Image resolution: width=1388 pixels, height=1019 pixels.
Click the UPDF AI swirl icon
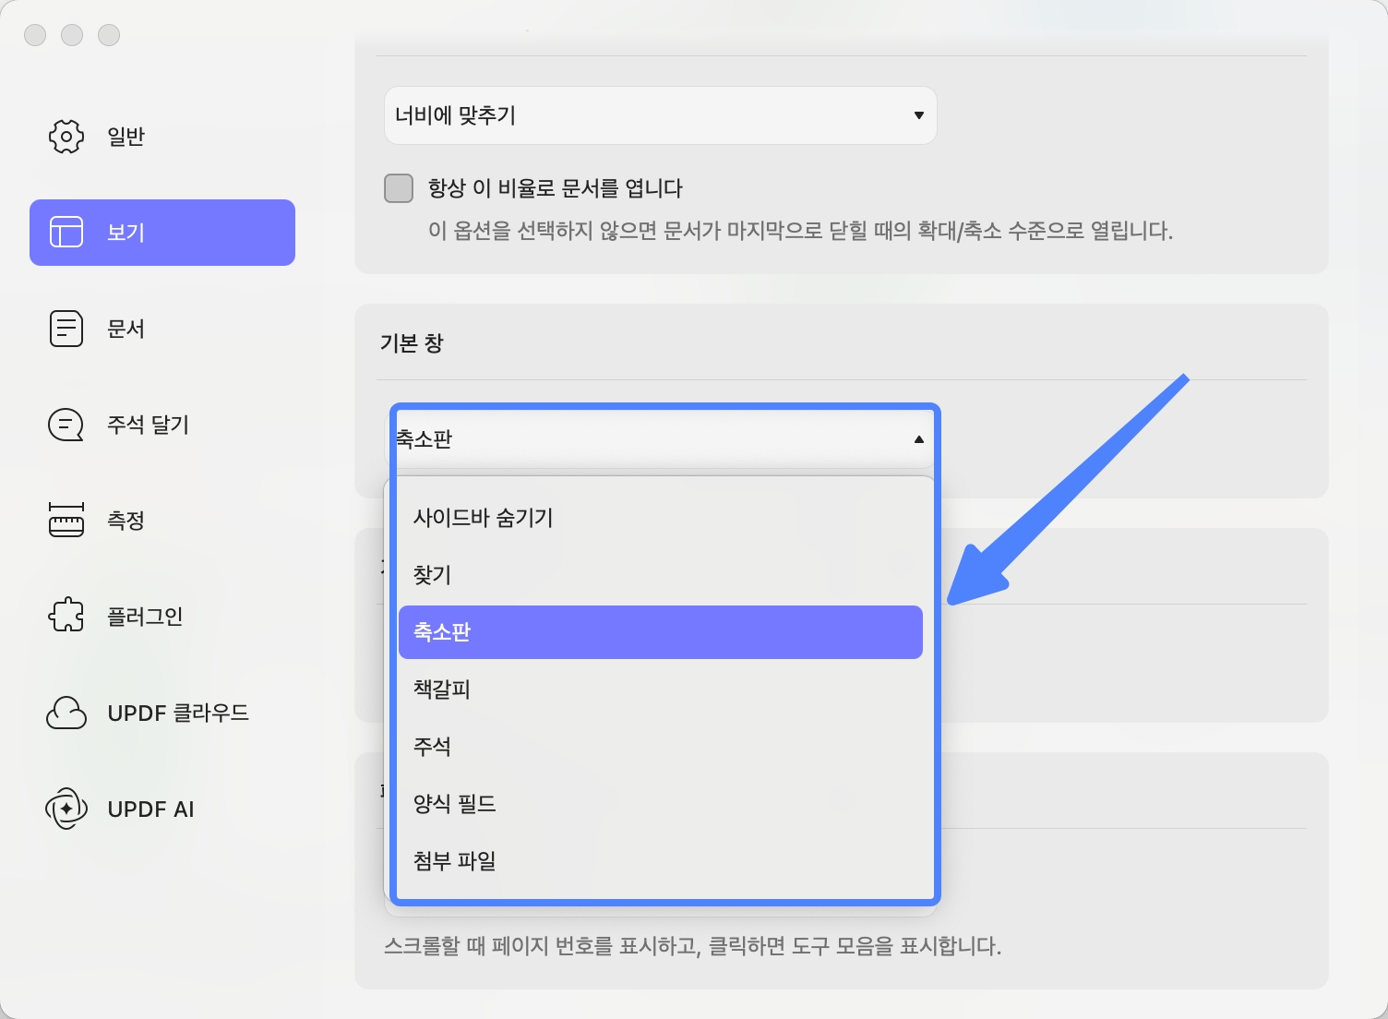click(x=66, y=809)
